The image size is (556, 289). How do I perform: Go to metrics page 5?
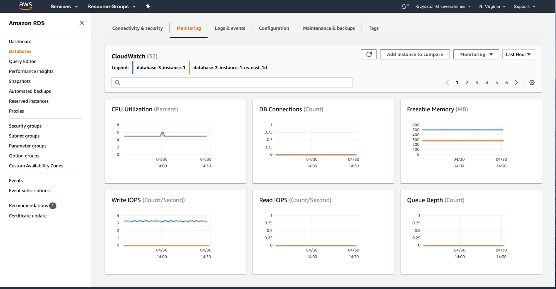click(x=496, y=82)
